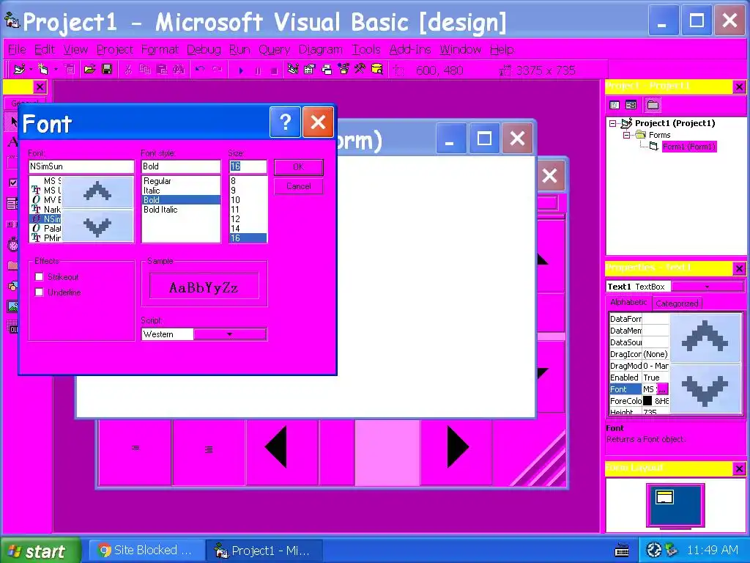The image size is (750, 563).
Task: Click the Save Project floppy disk icon
Action: (x=107, y=70)
